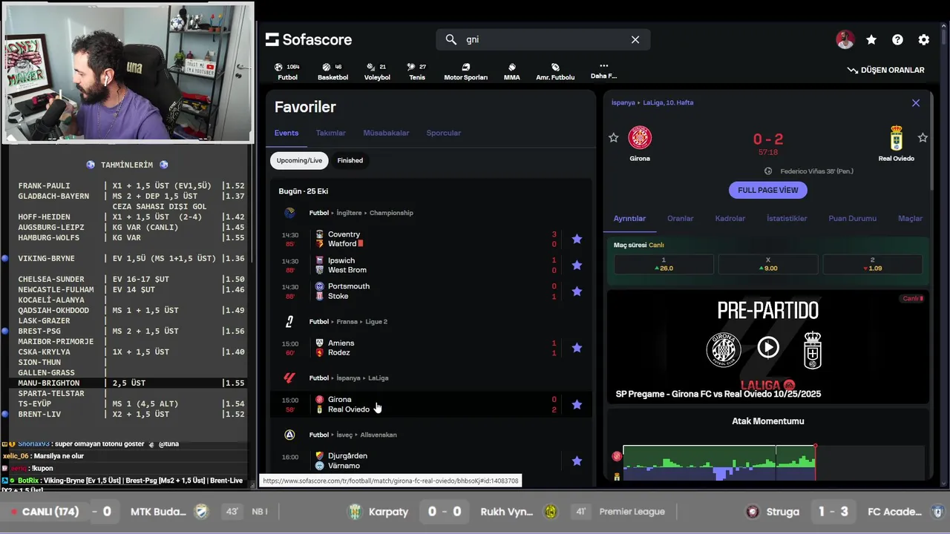The width and height of the screenshot is (950, 534).
Task: Select the Futbol sport category
Action: tap(287, 72)
